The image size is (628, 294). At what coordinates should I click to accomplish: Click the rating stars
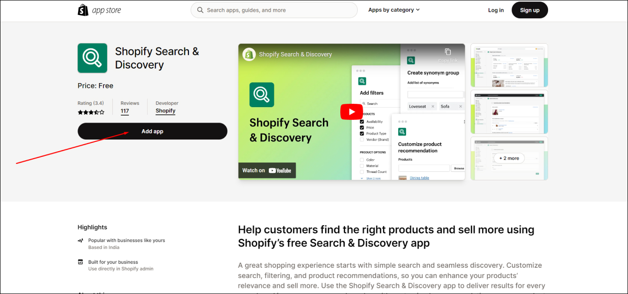point(91,112)
